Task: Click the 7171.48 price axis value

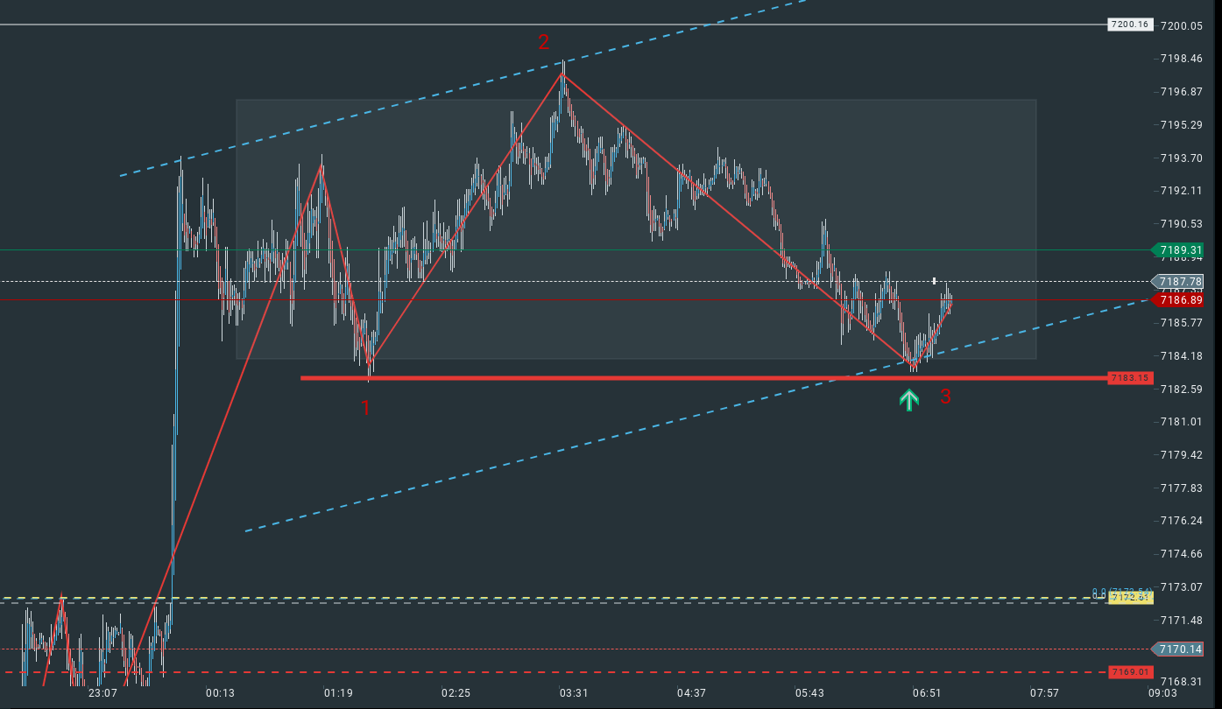Action: tap(1180, 621)
